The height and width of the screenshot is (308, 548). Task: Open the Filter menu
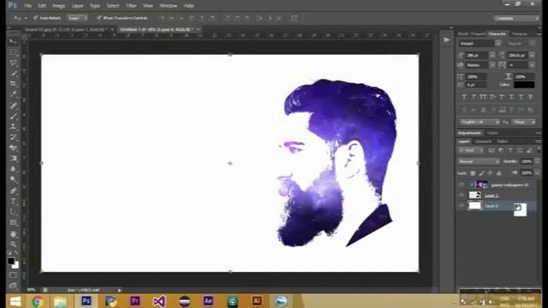(131, 6)
